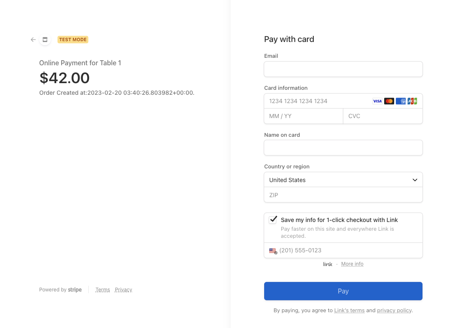The height and width of the screenshot is (328, 465).
Task: Click the Link logo below phone field
Action: pyautogui.click(x=327, y=264)
